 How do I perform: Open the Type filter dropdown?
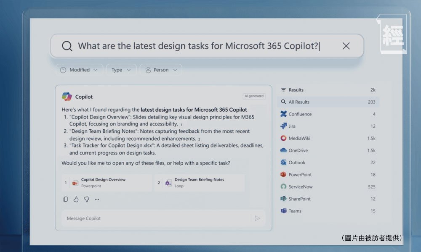[x=121, y=70]
